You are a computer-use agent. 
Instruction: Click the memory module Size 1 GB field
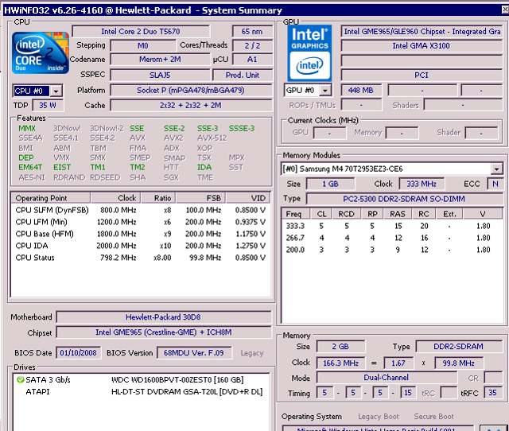(x=331, y=184)
